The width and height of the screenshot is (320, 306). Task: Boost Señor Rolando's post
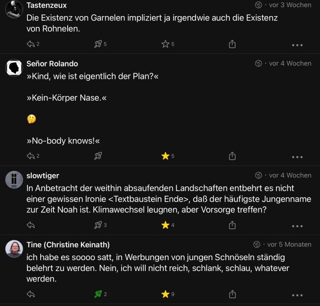click(98, 156)
